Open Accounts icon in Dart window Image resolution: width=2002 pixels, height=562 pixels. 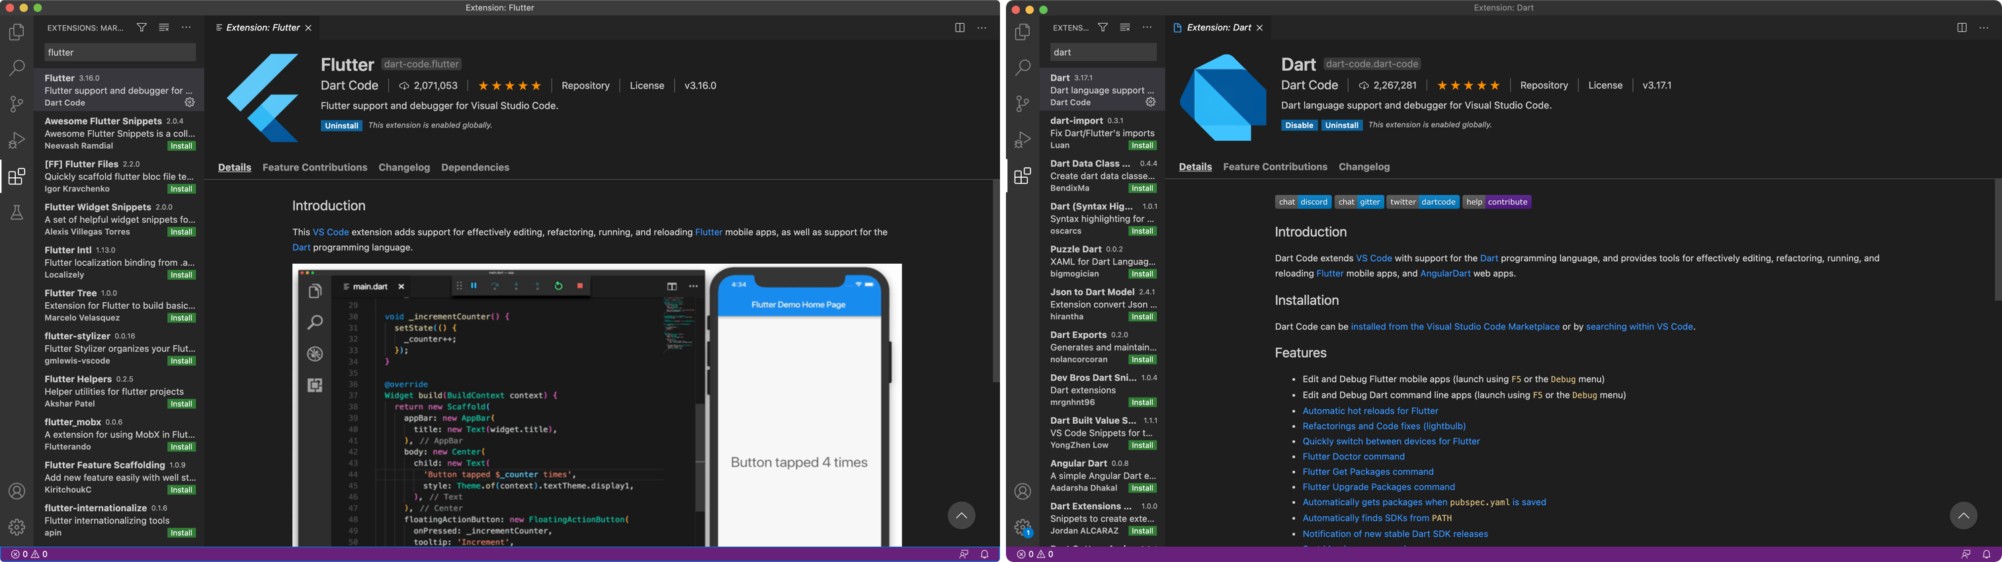pyautogui.click(x=1022, y=491)
